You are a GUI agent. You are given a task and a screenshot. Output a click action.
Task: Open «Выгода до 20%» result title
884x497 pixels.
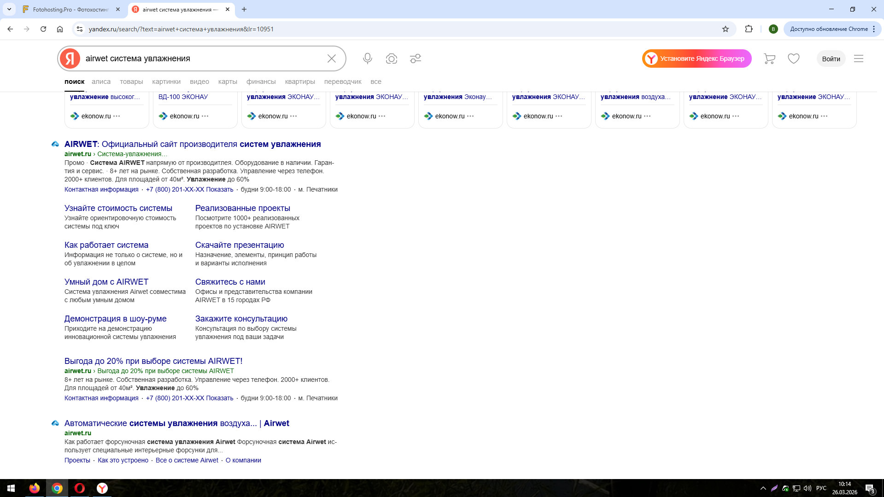pyautogui.click(x=153, y=361)
